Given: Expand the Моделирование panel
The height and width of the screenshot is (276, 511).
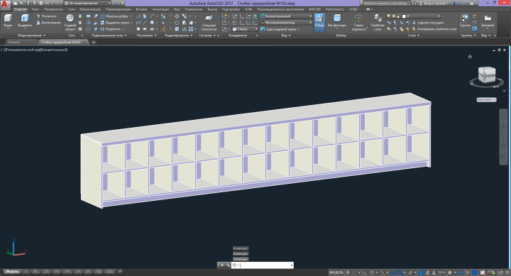Looking at the screenshot, I should click(x=31, y=35).
